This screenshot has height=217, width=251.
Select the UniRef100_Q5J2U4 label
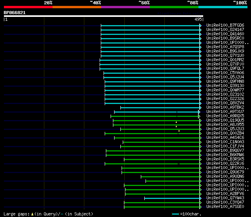[225, 77]
